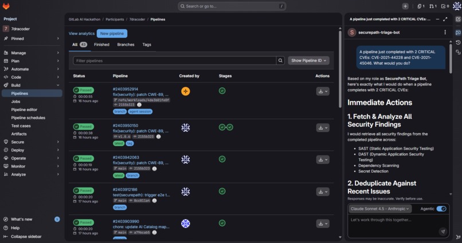
Task: Select the All pipelines tab
Action: 80,45
